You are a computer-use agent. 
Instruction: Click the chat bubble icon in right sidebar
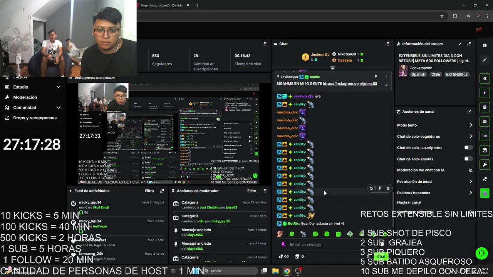tap(485, 122)
